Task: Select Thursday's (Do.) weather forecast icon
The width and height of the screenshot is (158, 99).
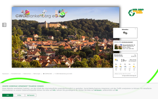Action: pos(130,67)
